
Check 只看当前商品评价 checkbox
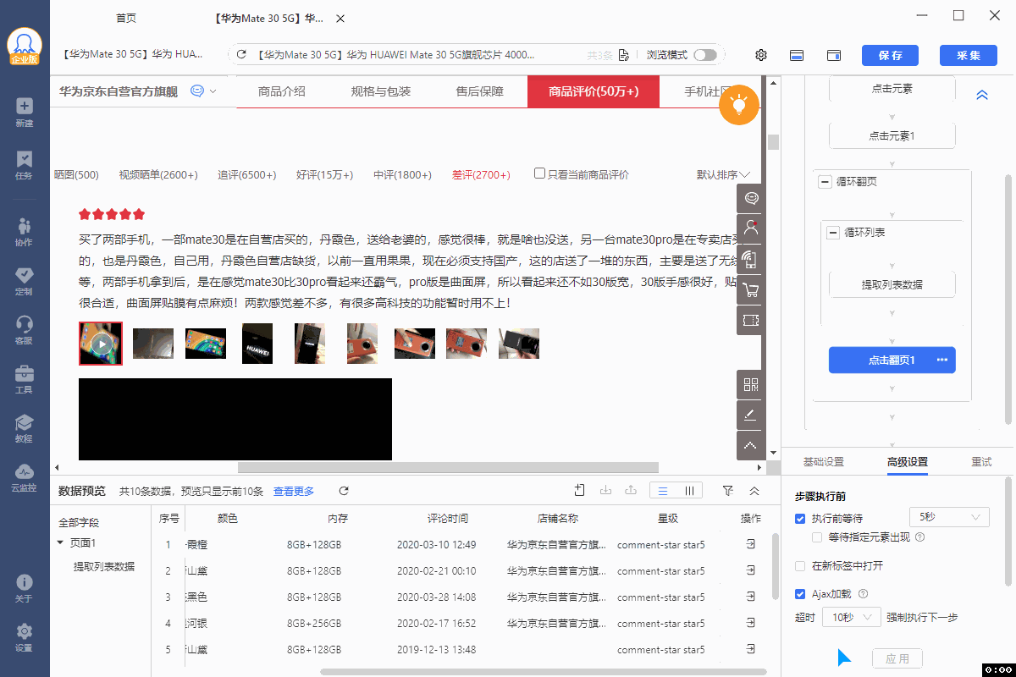pyautogui.click(x=539, y=173)
